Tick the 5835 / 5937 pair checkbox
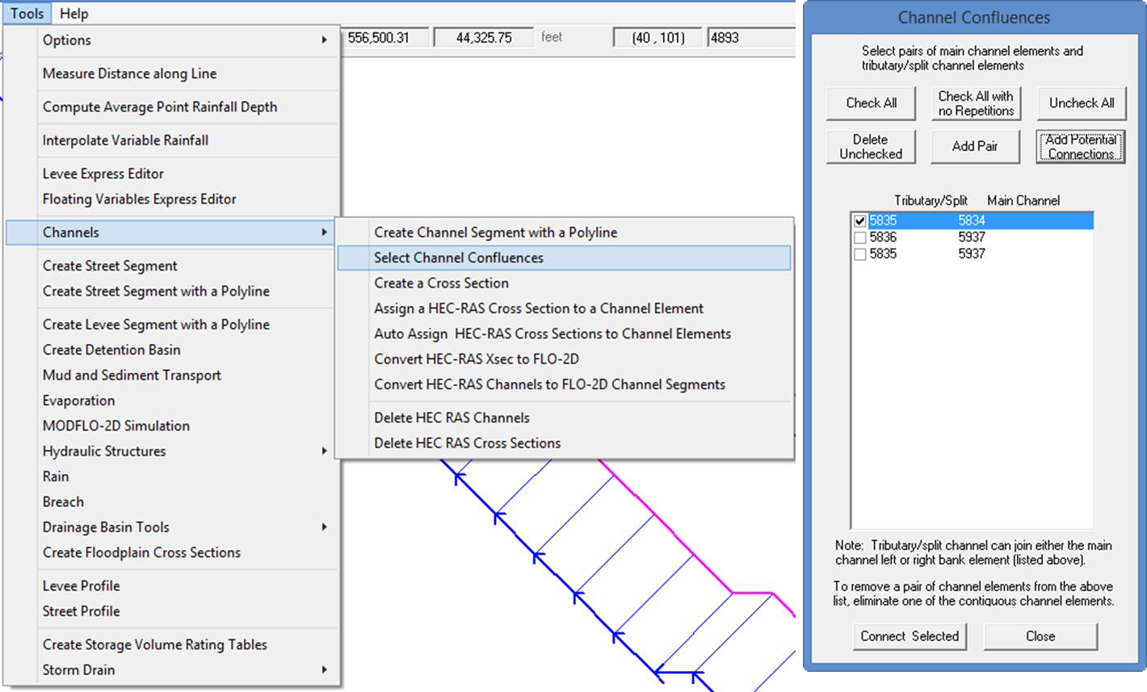 (x=860, y=254)
